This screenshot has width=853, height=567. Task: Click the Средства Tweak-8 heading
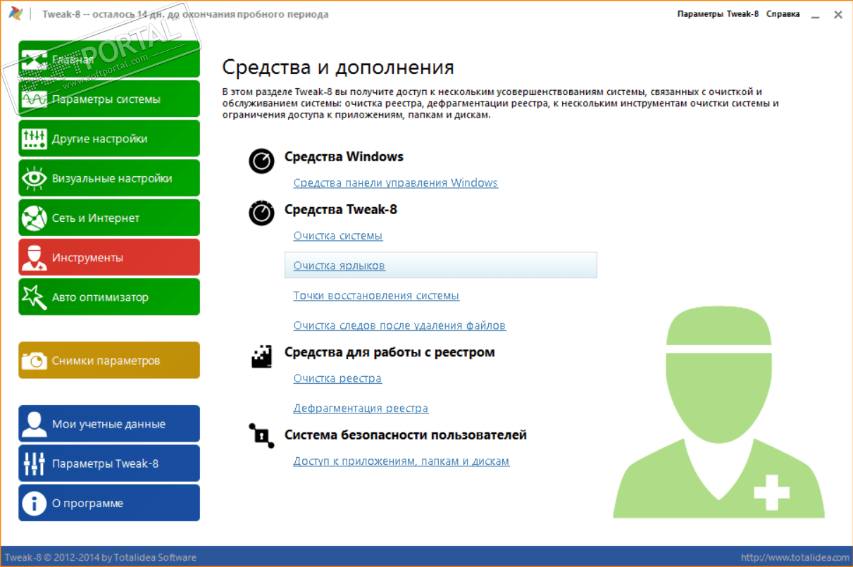click(341, 209)
